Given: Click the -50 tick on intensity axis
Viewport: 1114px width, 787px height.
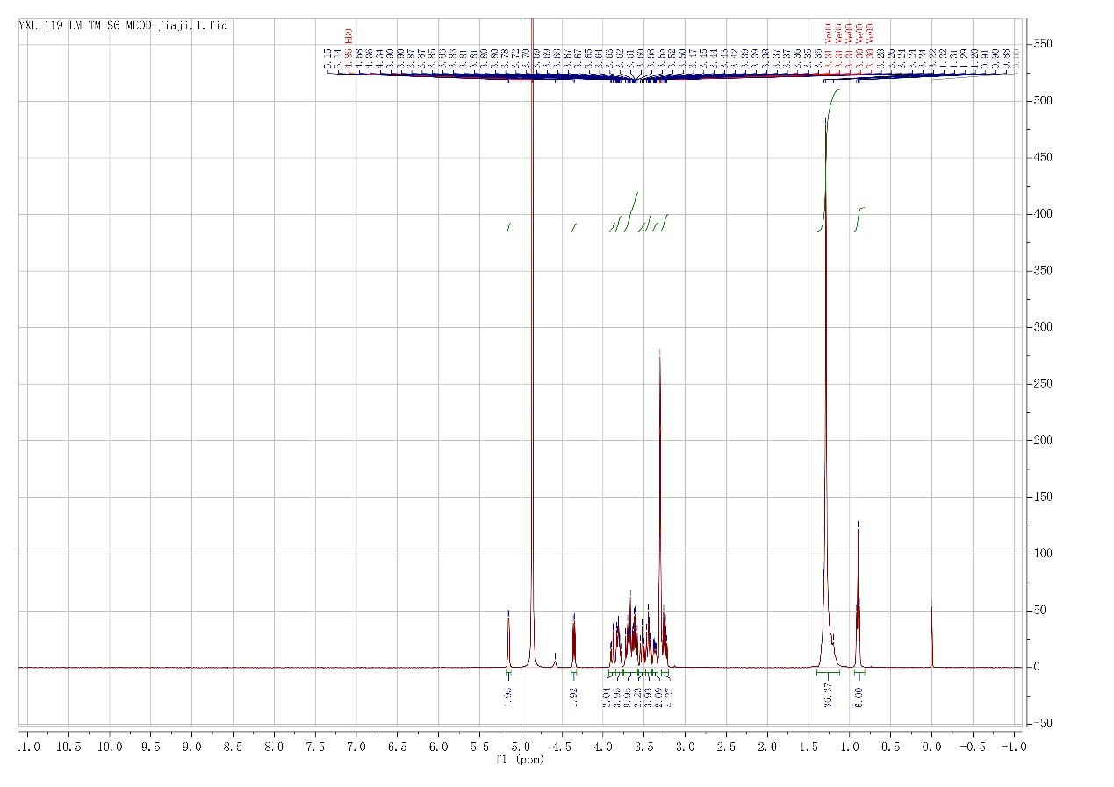Looking at the screenshot, I should [x=1044, y=724].
